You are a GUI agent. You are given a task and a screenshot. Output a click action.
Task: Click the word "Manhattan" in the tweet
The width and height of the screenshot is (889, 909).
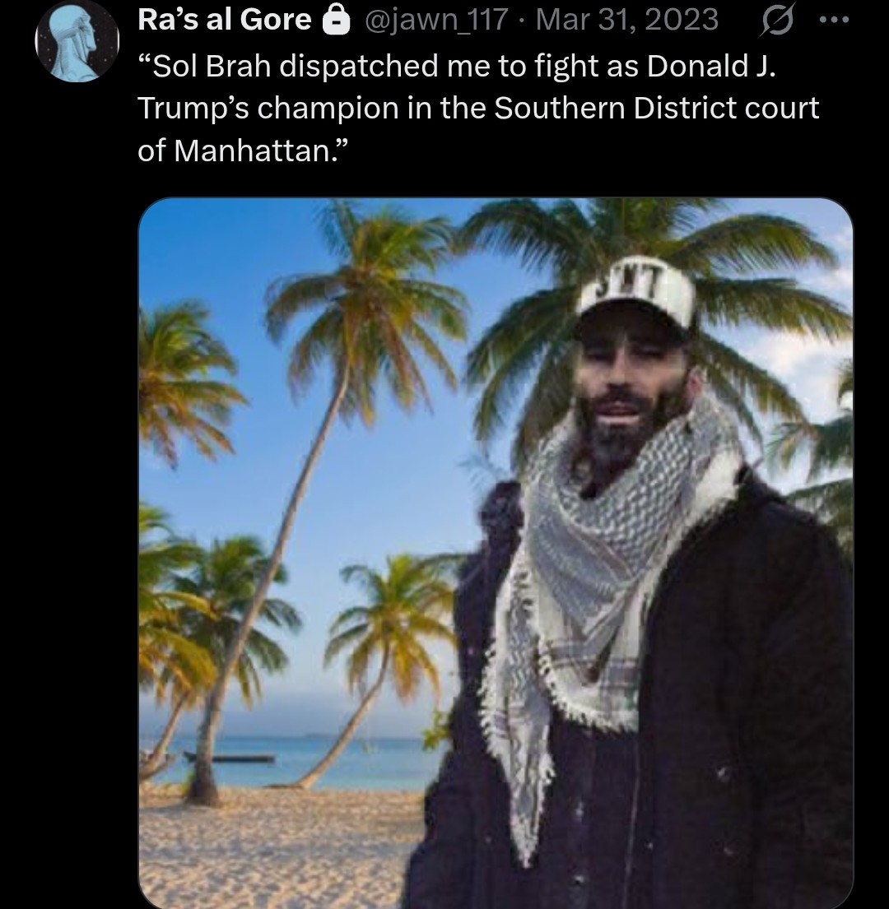point(252,151)
